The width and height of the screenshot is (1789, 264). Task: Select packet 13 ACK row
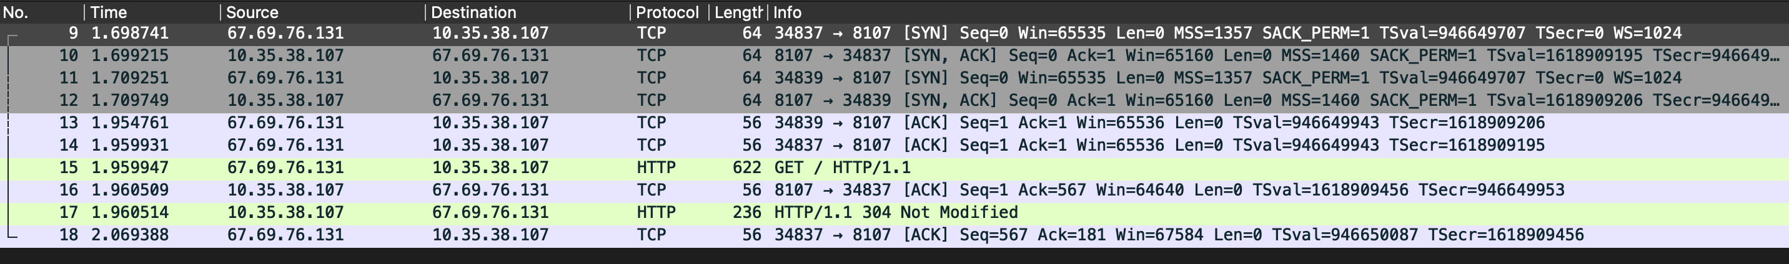(894, 123)
